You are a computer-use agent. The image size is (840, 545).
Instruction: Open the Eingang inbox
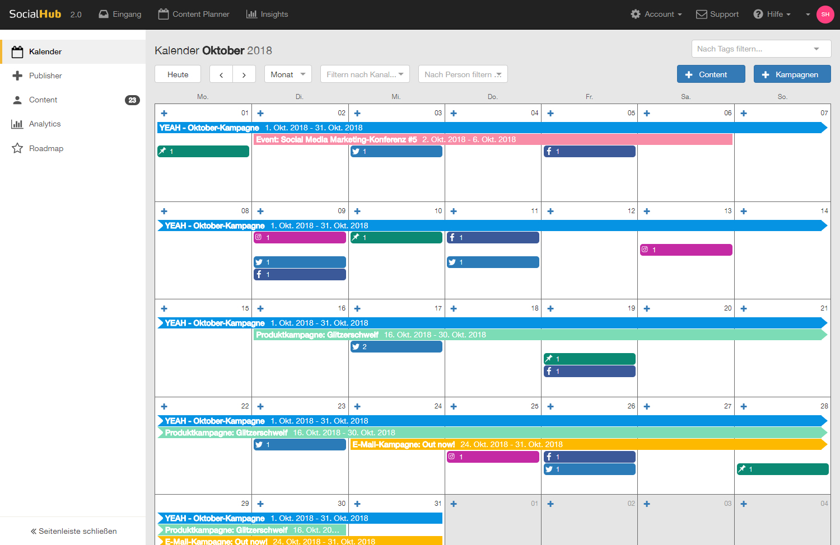[x=120, y=14]
